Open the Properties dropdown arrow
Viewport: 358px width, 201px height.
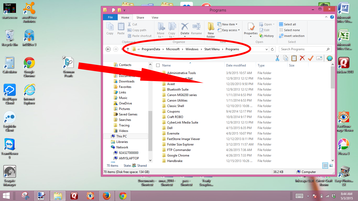tap(251, 36)
